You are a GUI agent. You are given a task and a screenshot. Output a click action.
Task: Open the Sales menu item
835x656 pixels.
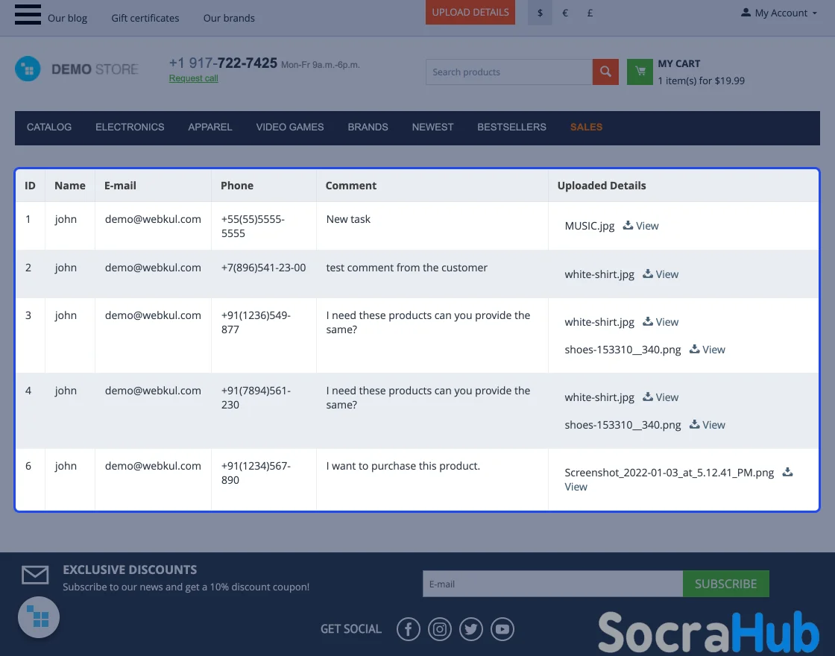coord(586,127)
